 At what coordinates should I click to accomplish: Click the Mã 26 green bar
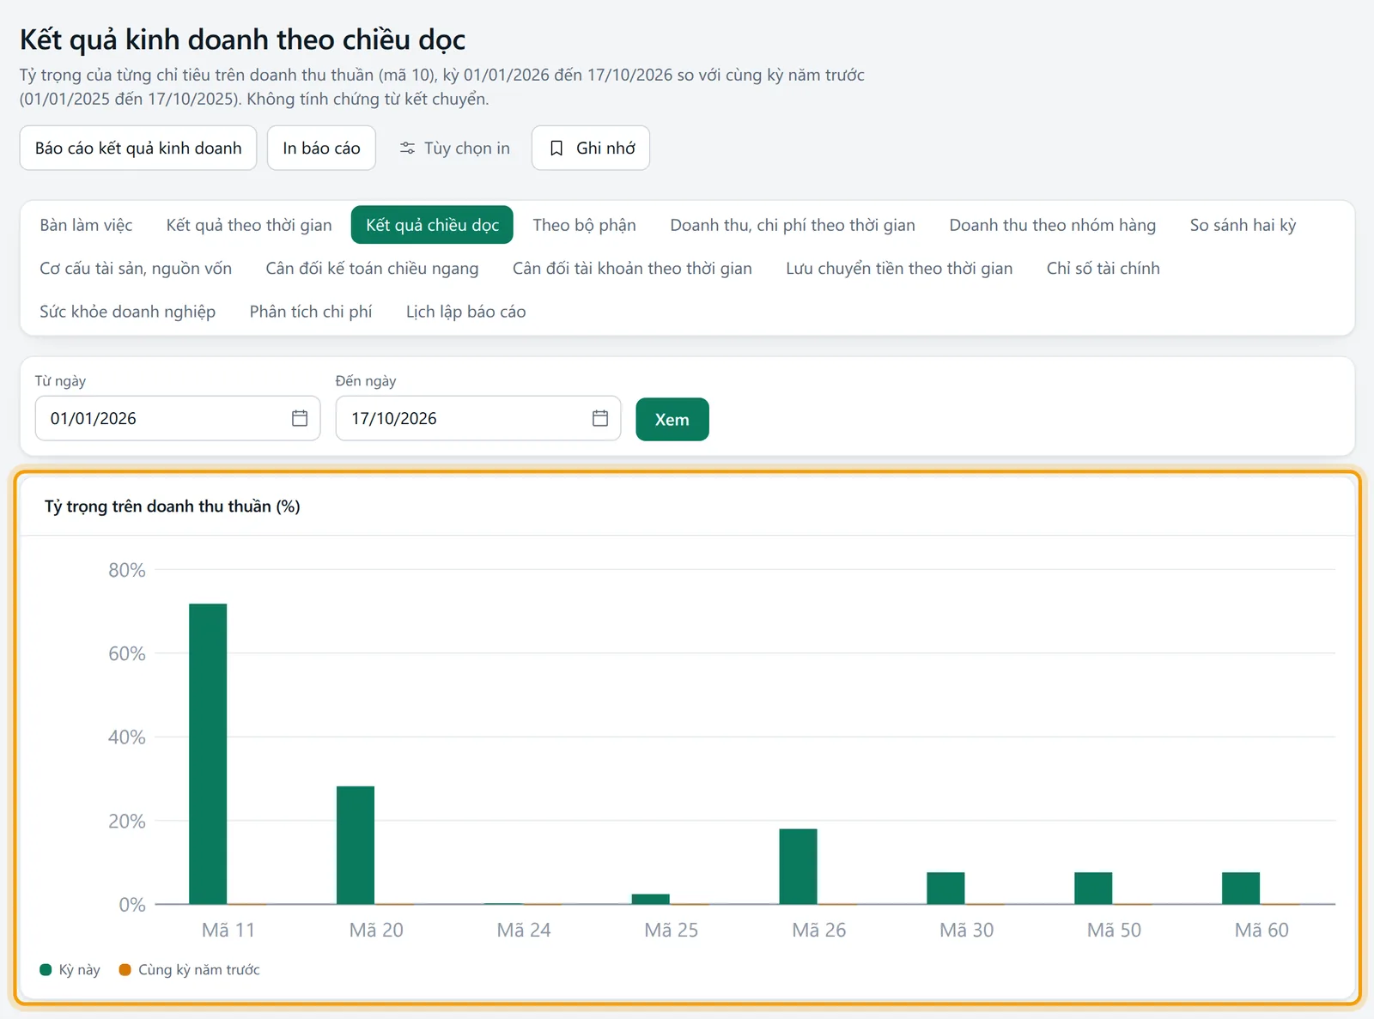[x=799, y=866]
